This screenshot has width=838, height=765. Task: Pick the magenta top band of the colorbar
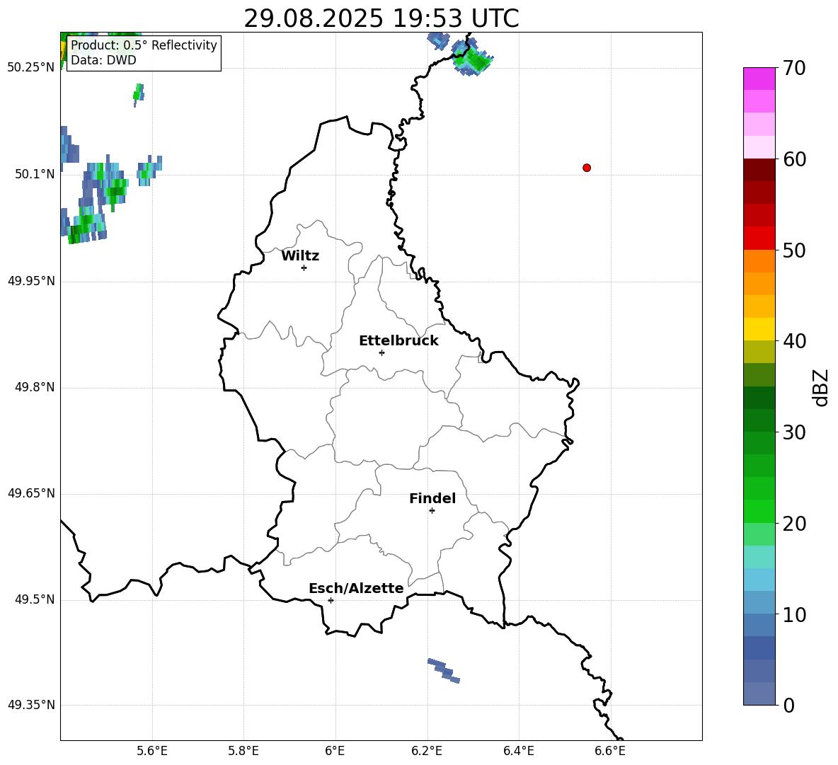pyautogui.click(x=759, y=79)
